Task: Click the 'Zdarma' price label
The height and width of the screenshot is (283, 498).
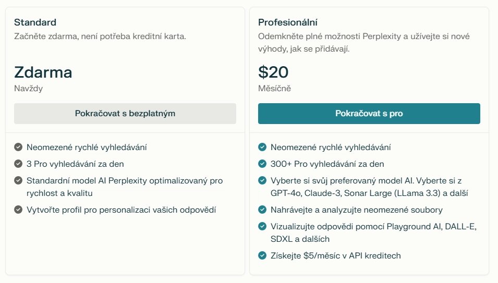Action: coord(43,72)
